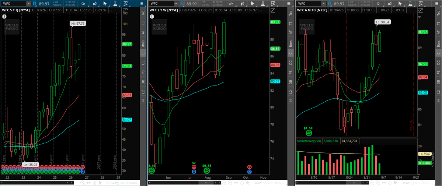Open OC side tab in daily chart
Viewport: 442px width, 186px height.
[x=438, y=63]
